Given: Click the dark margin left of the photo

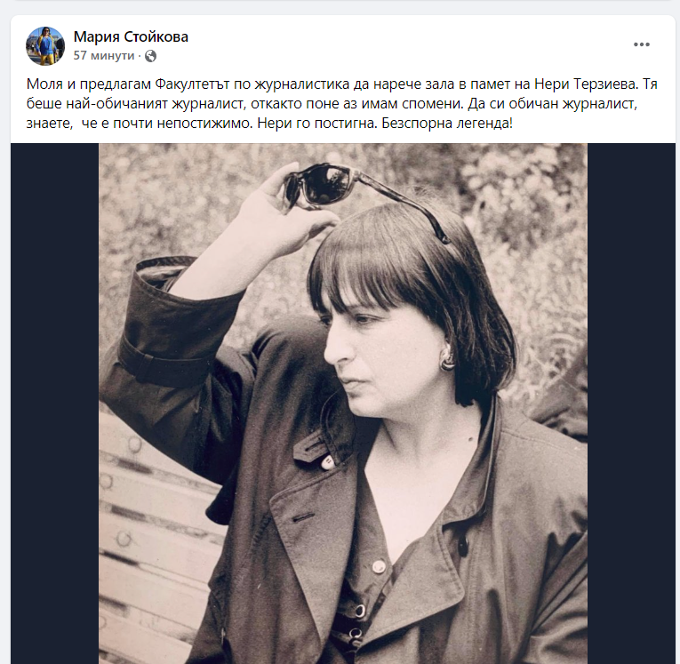Looking at the screenshot, I should [54, 404].
